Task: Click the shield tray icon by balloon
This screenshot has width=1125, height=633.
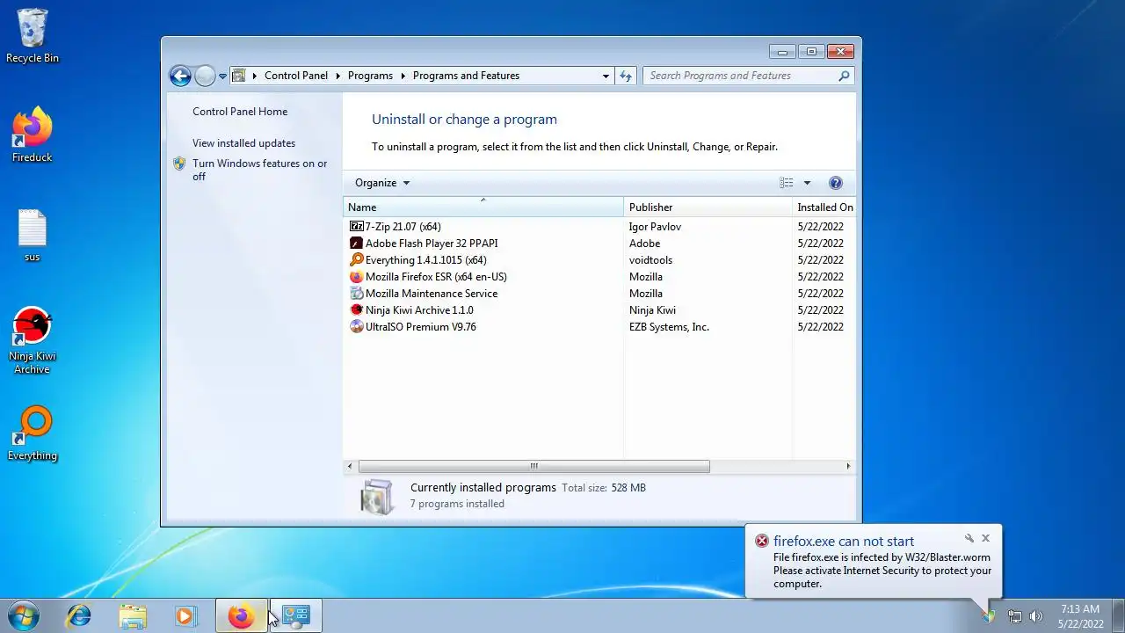Action: 990,616
